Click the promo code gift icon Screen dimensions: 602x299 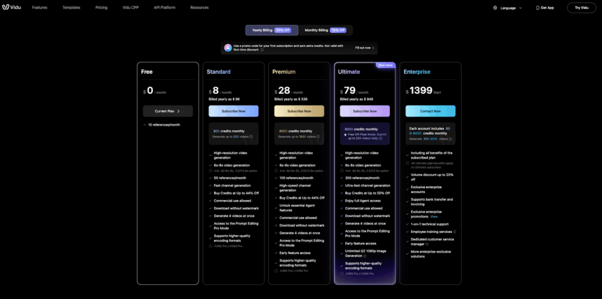(x=228, y=48)
